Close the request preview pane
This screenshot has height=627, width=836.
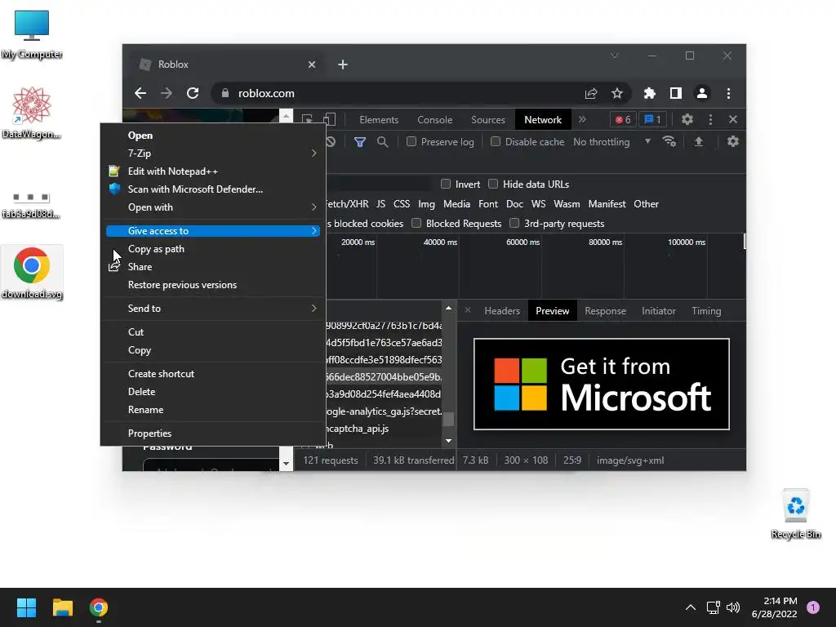pyautogui.click(x=468, y=310)
